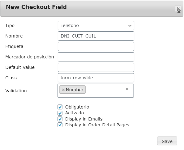
Task: Save the new checkout field
Action: pos(167,141)
